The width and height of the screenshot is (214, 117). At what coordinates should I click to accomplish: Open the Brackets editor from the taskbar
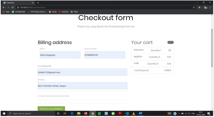[x=106, y=114]
